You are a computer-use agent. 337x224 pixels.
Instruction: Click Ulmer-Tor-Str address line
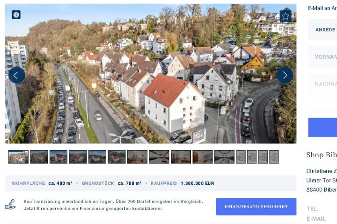tap(322, 180)
